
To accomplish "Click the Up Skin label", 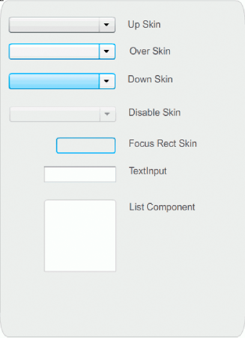I will click(x=144, y=25).
